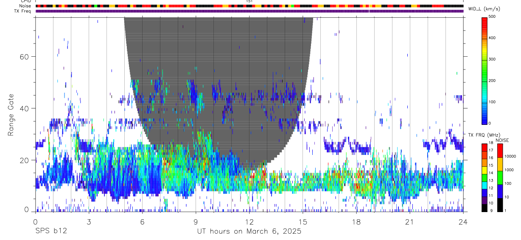This screenshot has height=240, width=521.
Task: Click the x-axis tick label 24
Action: tap(463, 222)
